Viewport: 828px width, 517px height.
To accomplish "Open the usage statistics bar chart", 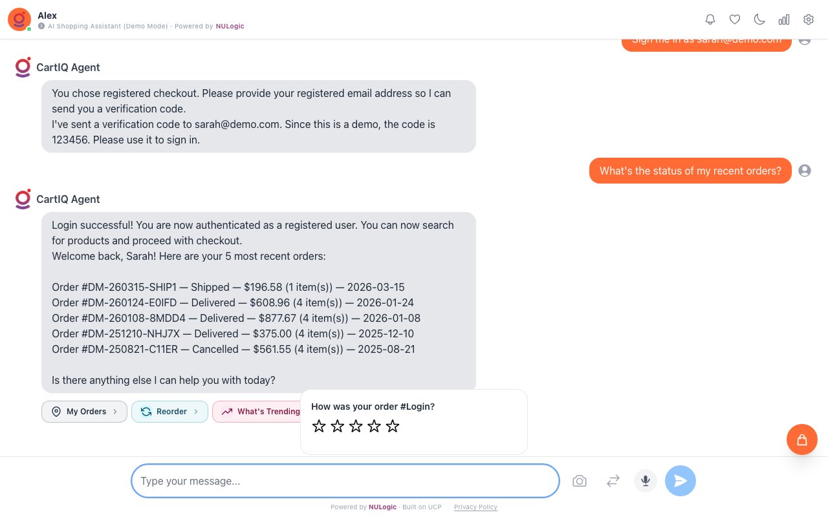I will pos(784,19).
